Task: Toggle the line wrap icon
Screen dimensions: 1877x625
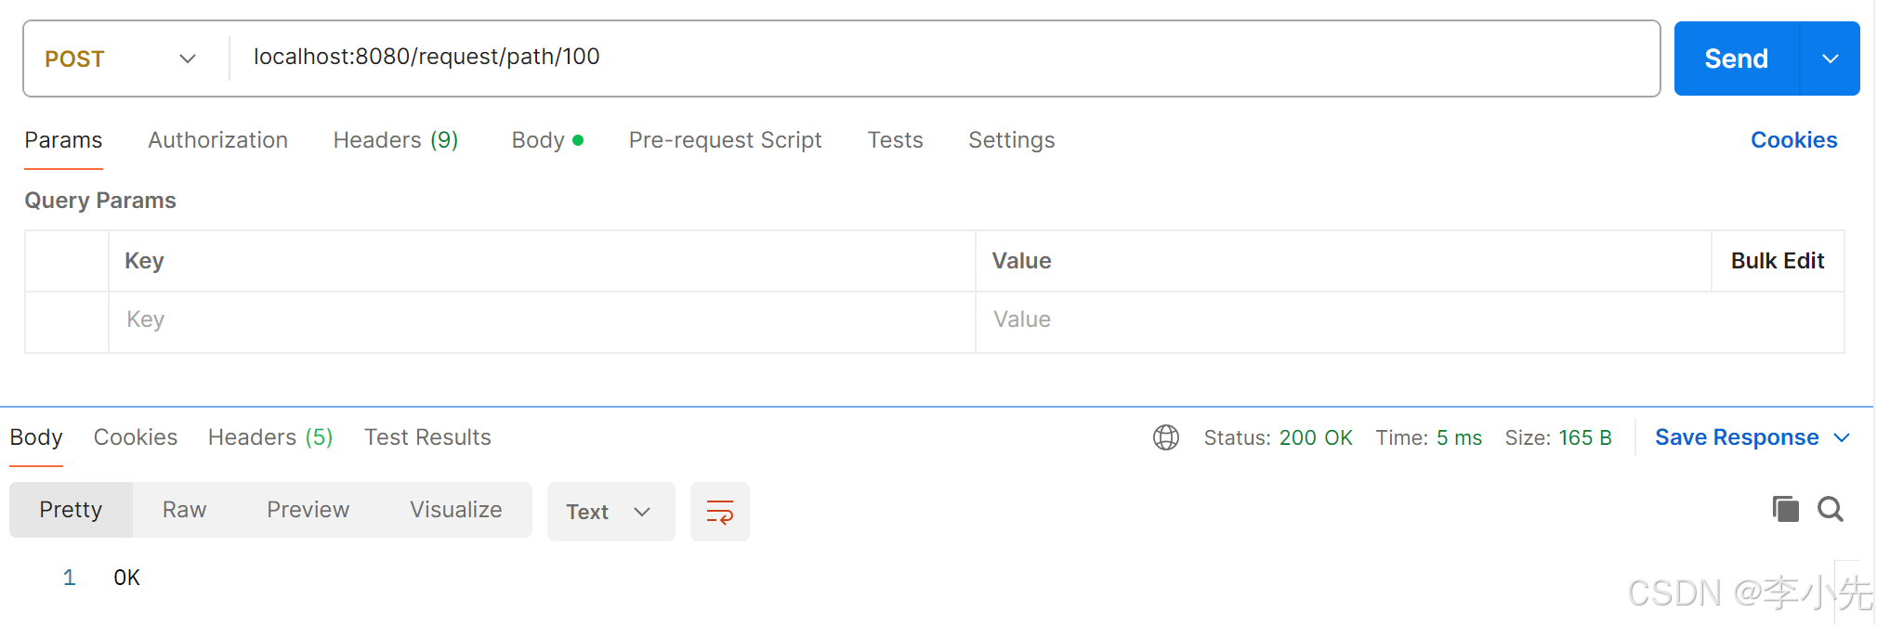Action: [x=719, y=512]
